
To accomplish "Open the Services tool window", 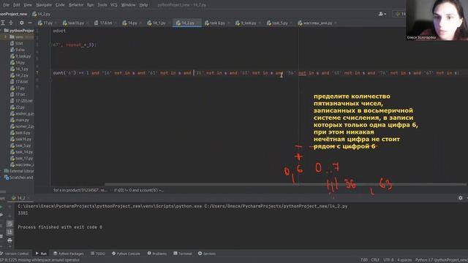I will (x=206, y=254).
